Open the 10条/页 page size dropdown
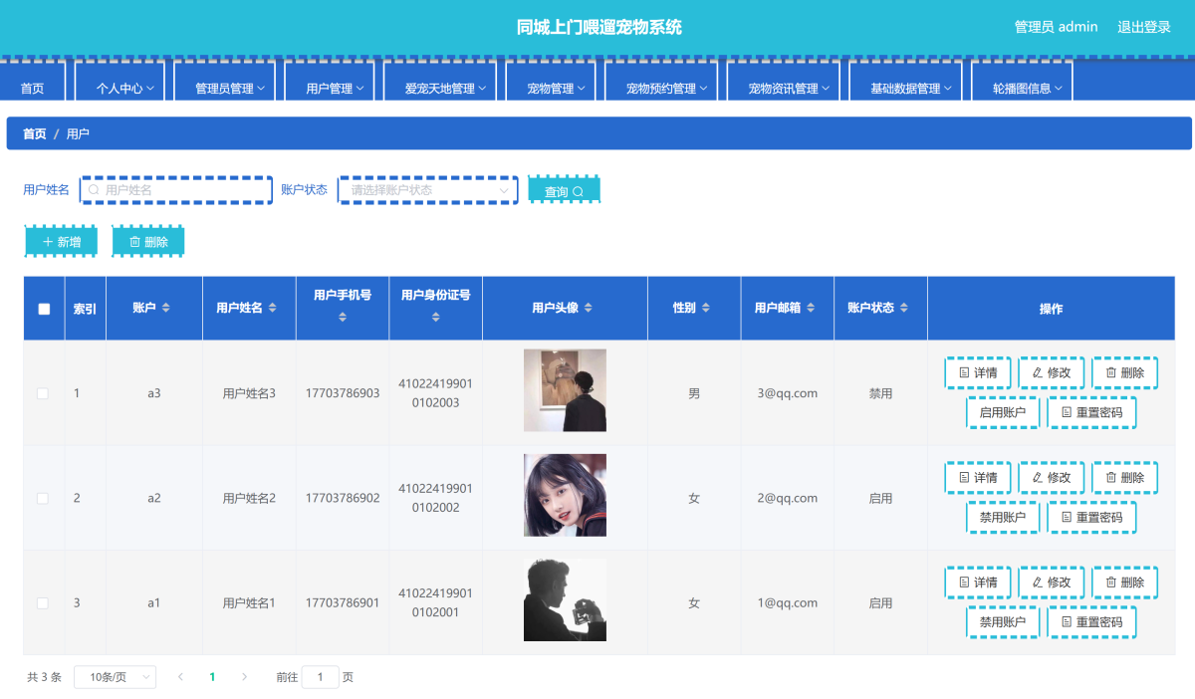Image resolution: width=1195 pixels, height=699 pixels. [115, 677]
